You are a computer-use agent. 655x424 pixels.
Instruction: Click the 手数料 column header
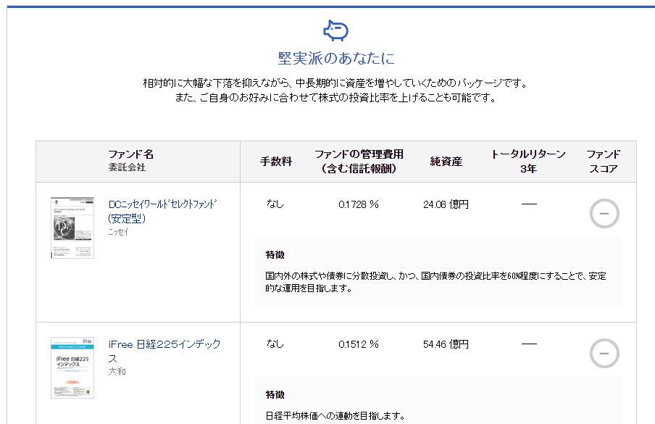(x=276, y=161)
